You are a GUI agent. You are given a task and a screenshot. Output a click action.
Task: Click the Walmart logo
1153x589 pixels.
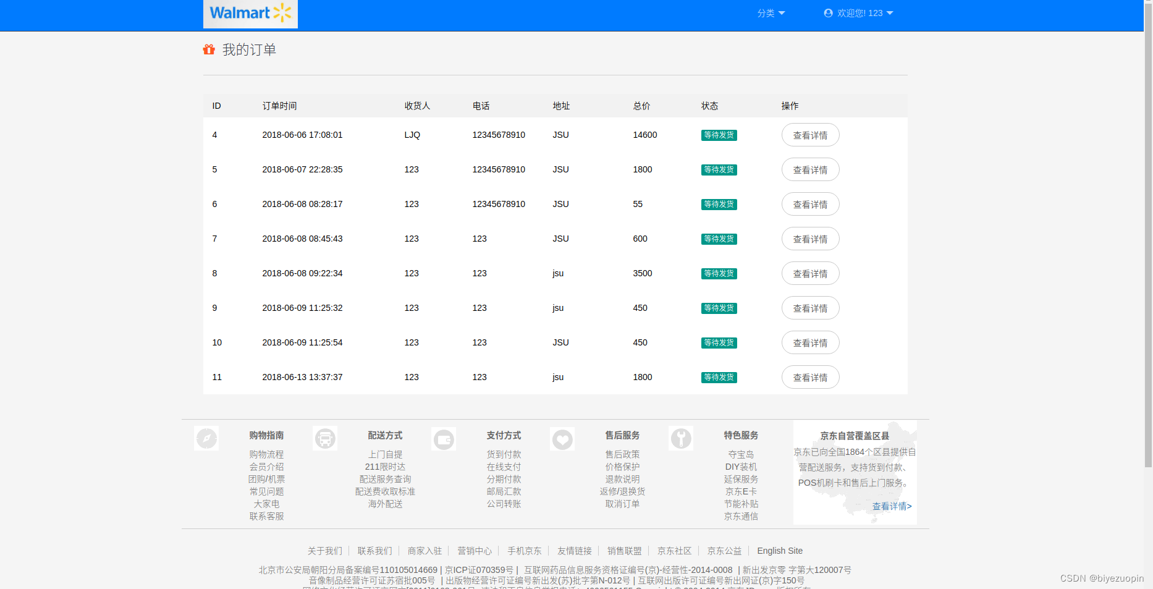[x=250, y=14]
